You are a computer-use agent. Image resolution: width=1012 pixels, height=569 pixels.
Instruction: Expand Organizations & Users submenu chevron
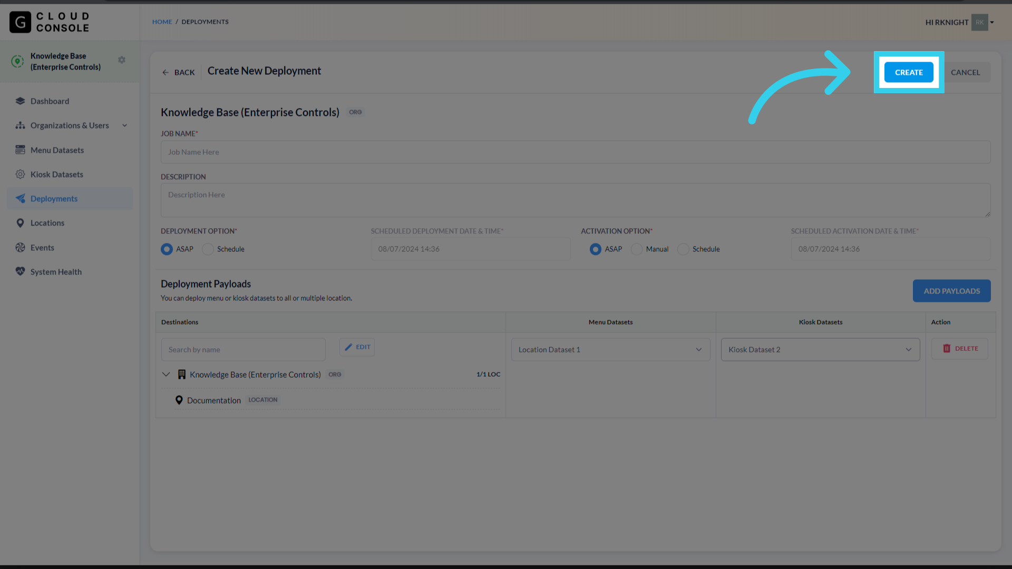pos(125,125)
